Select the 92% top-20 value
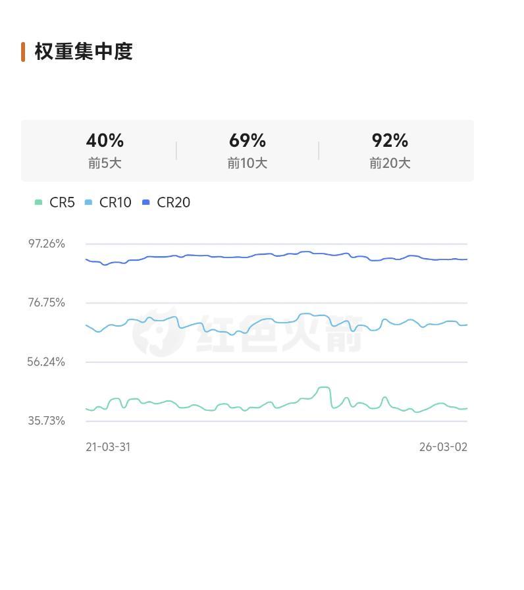This screenshot has height=590, width=524. click(x=390, y=140)
